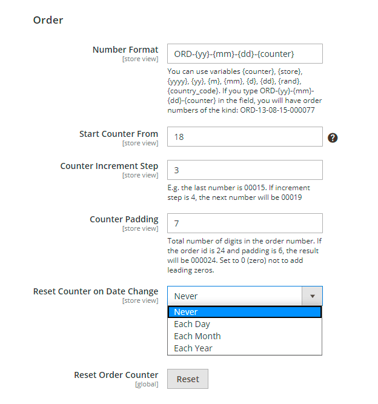Click the select box's current value above the list
The height and width of the screenshot is (404, 378).
[x=234, y=296]
